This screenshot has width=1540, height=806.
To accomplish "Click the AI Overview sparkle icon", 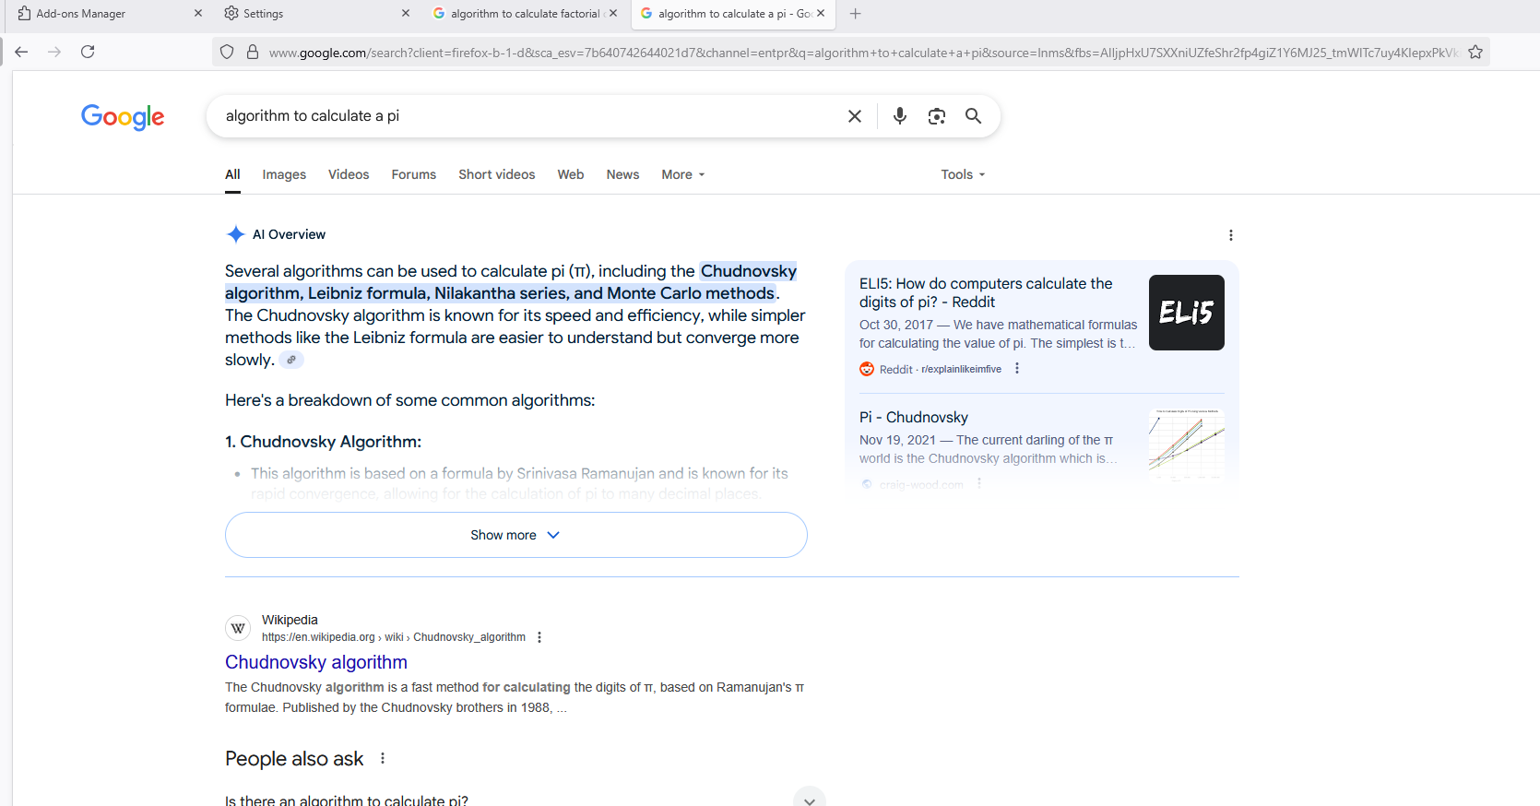I will 236,234.
